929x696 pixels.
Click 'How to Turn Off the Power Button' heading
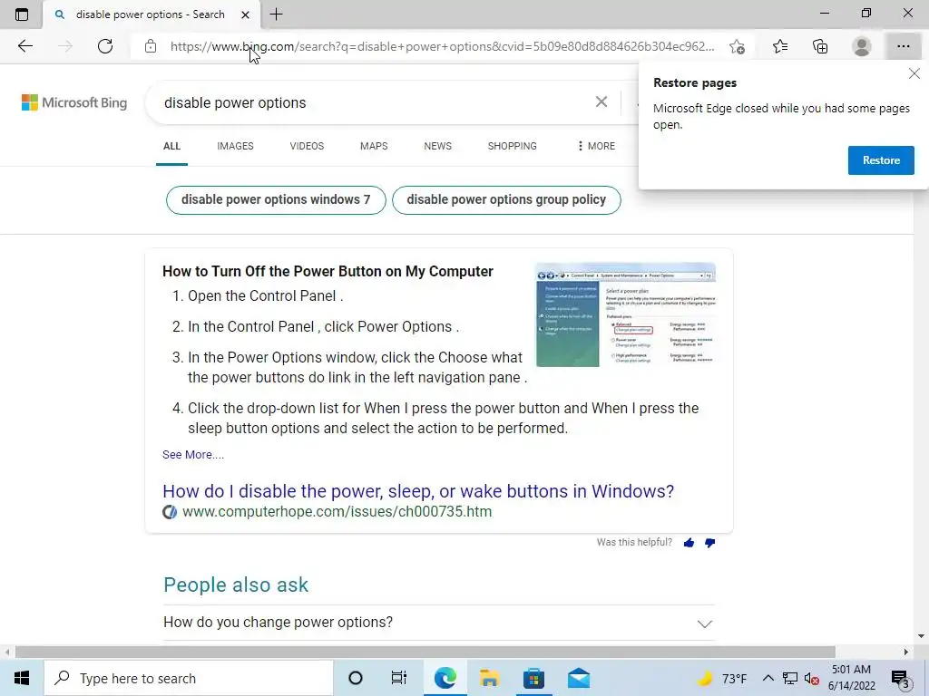pos(328,271)
